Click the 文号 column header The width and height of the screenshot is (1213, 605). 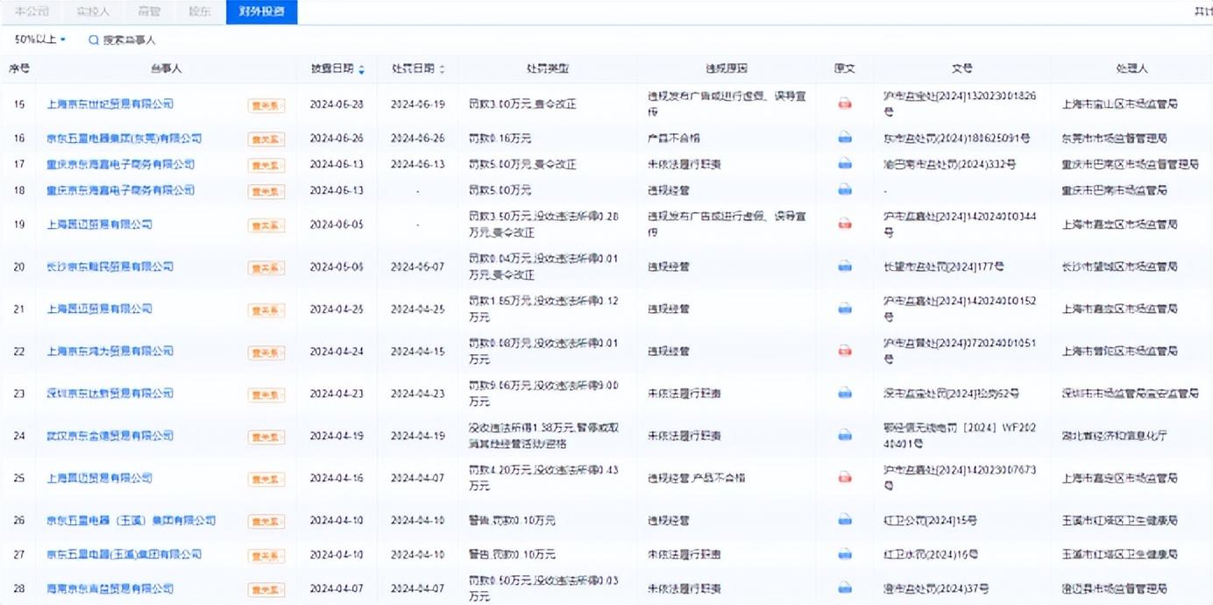pyautogui.click(x=961, y=68)
